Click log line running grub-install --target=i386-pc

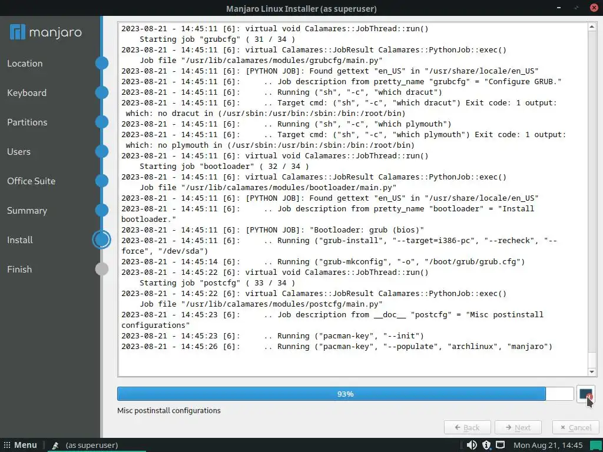point(339,245)
